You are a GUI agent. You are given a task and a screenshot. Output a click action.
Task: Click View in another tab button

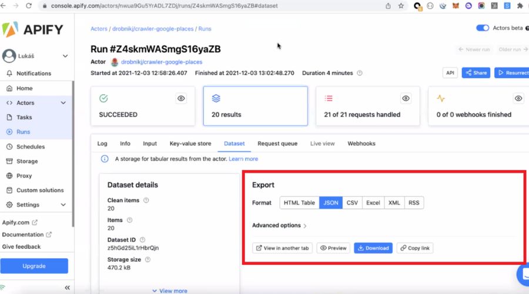tap(282, 248)
